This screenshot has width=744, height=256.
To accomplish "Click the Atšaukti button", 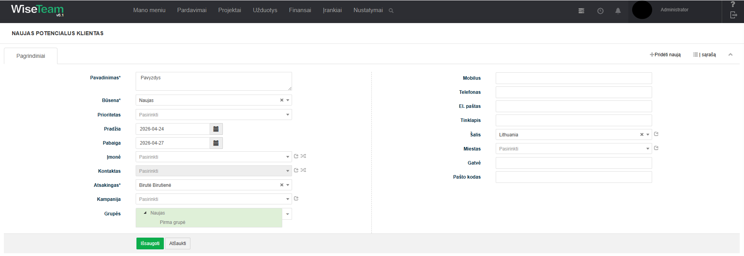I will (x=177, y=243).
